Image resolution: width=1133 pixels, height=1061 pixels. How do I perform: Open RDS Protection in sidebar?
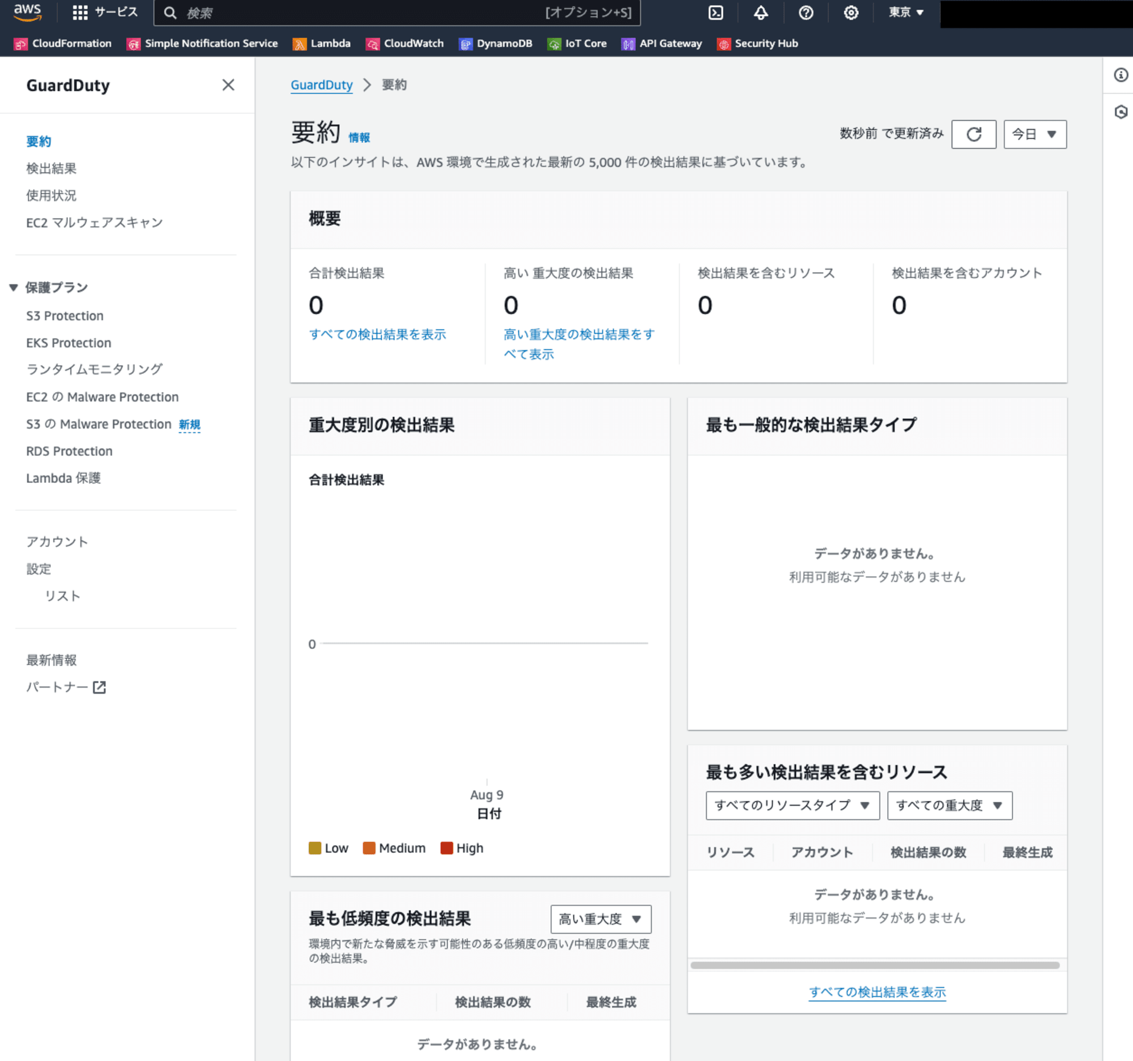coord(70,451)
